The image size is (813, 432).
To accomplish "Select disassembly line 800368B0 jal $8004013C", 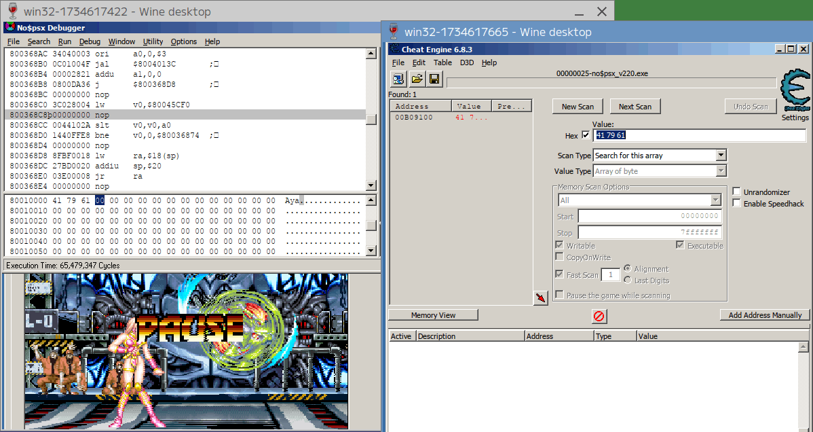I will (185, 64).
